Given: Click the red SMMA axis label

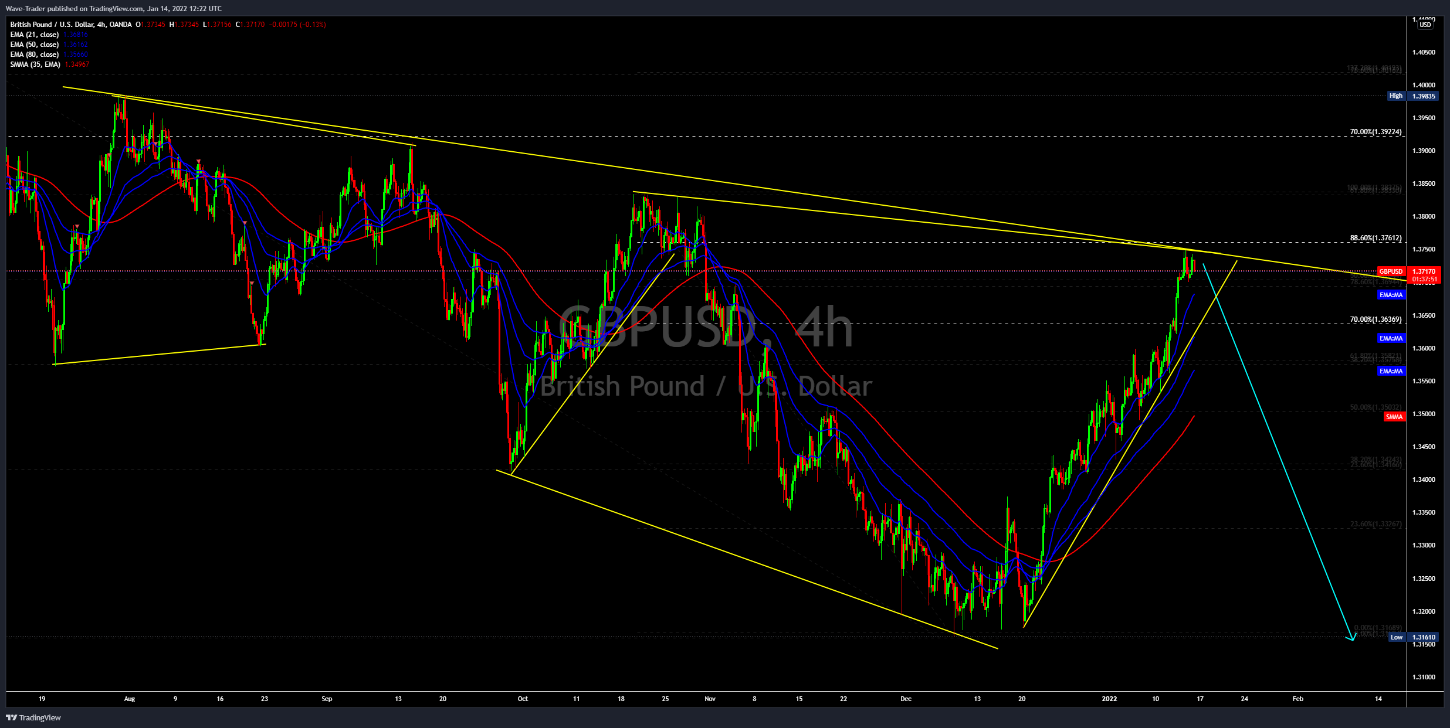Looking at the screenshot, I should pos(1394,417).
